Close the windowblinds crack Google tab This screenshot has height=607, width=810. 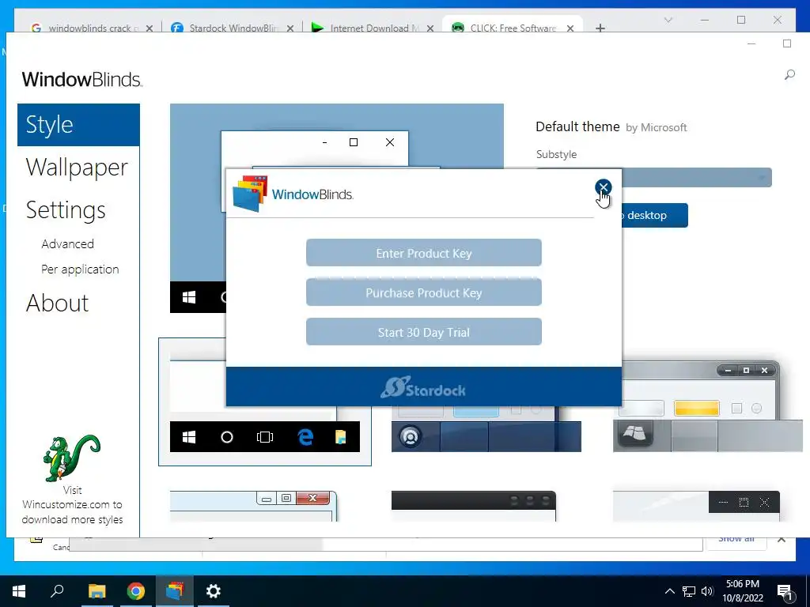click(150, 28)
